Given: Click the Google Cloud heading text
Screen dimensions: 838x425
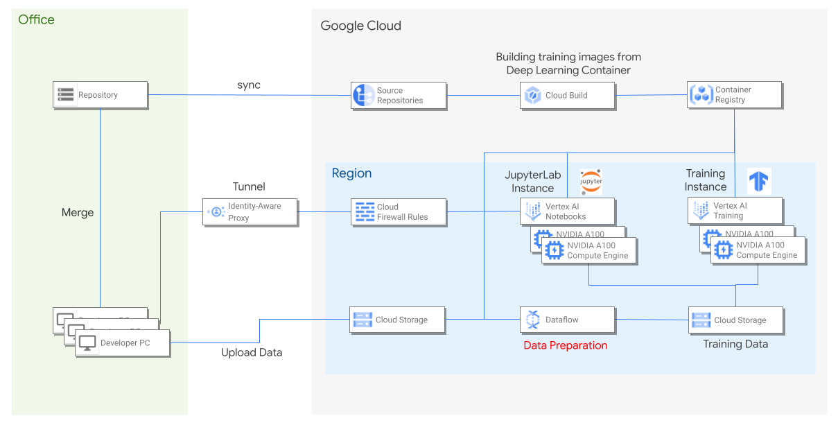Looking at the screenshot, I should (360, 26).
